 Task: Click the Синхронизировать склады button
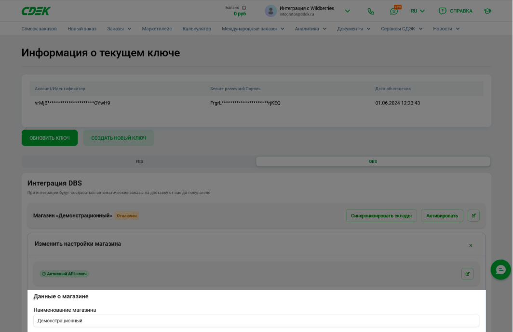(x=381, y=215)
